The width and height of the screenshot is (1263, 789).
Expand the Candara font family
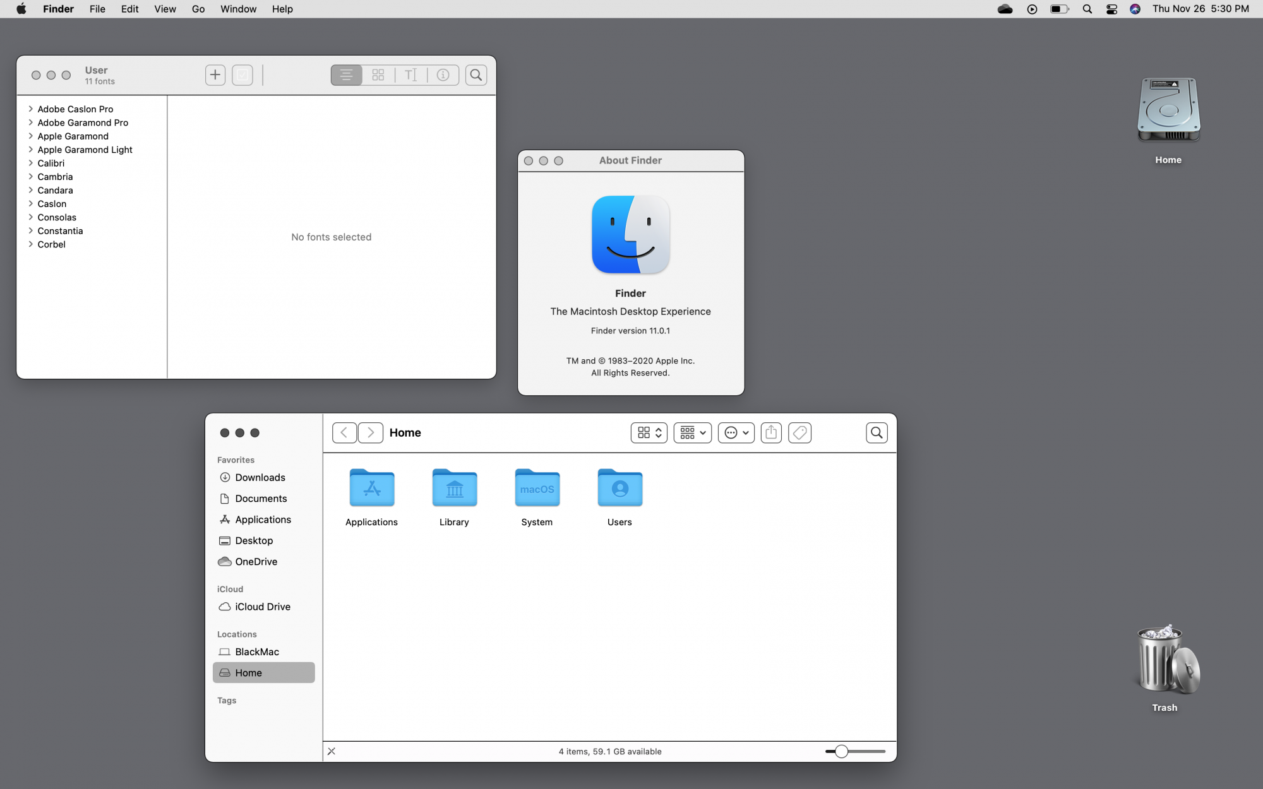(x=30, y=190)
